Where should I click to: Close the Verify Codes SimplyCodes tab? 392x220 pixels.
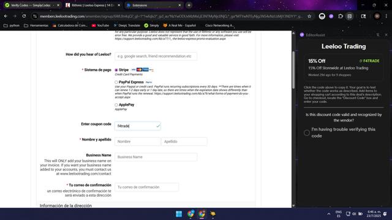tap(58, 5)
